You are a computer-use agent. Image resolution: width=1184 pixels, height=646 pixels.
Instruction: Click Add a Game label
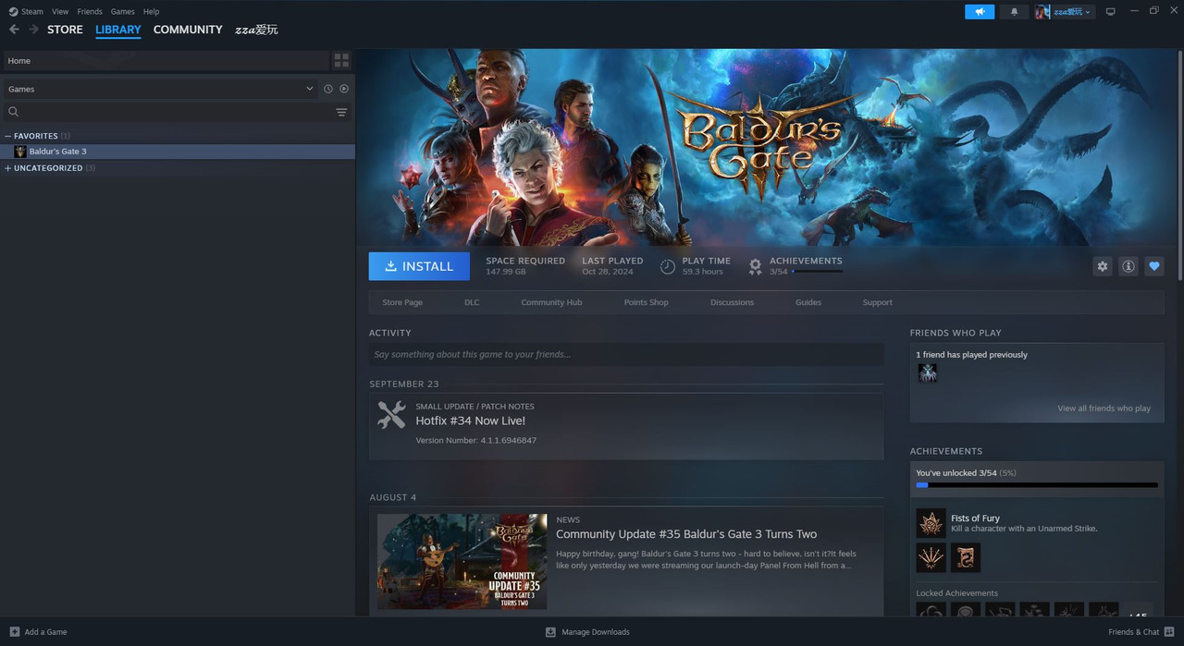45,632
